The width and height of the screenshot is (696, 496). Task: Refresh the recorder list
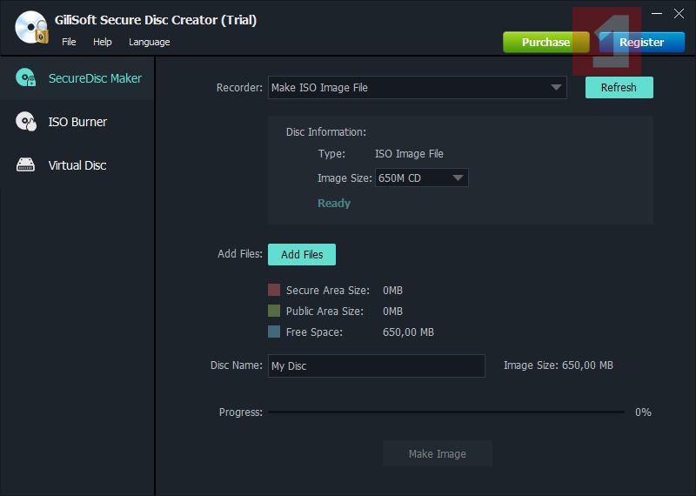click(x=619, y=88)
